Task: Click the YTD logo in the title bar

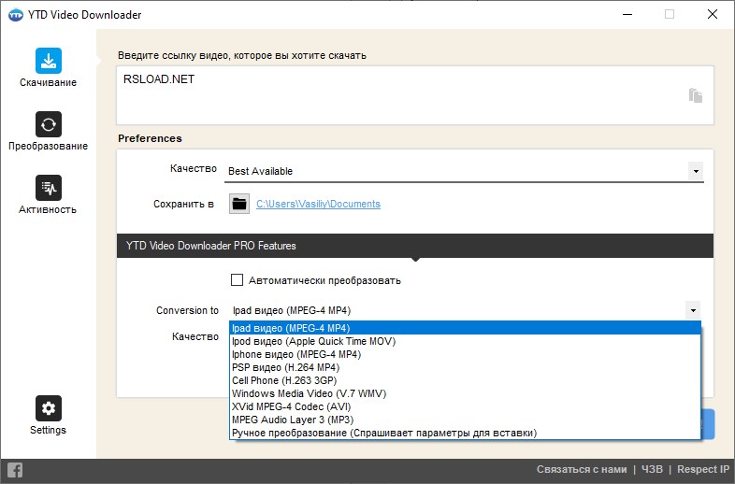Action: tap(15, 15)
